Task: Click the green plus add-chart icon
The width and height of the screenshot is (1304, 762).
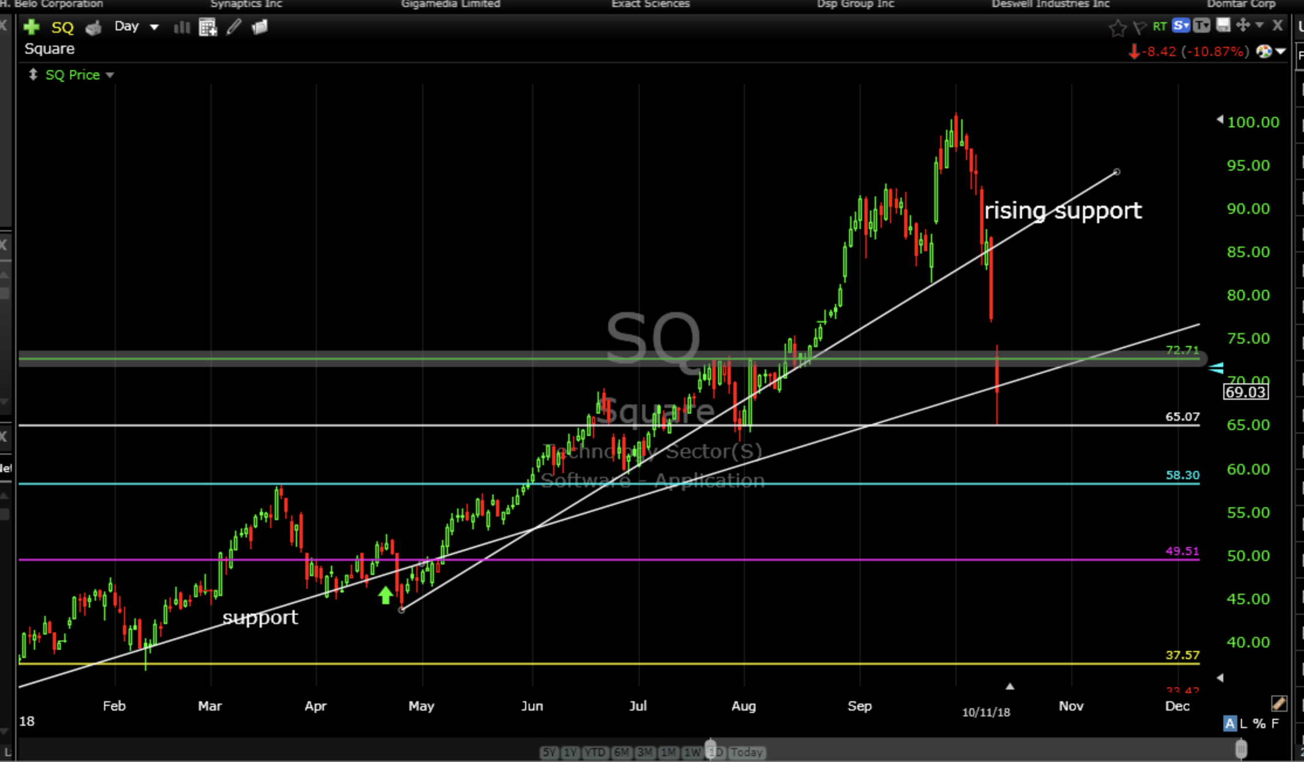Action: (31, 27)
